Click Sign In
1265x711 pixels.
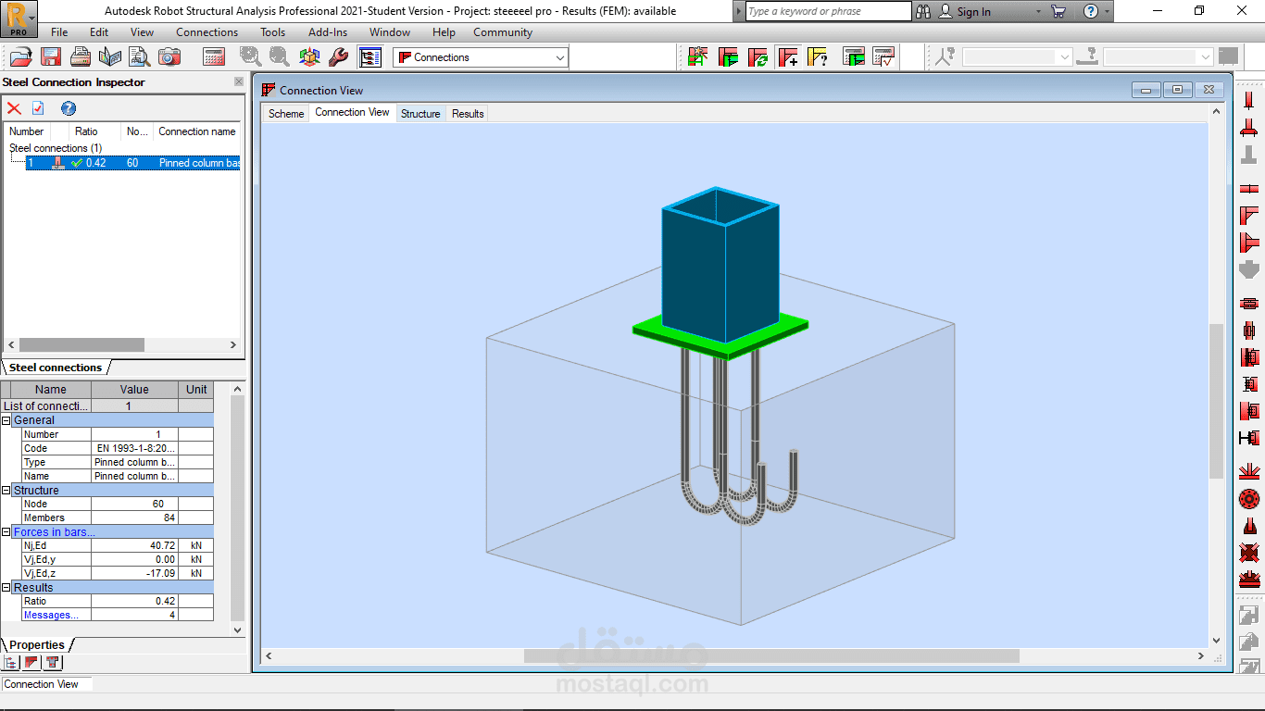(x=973, y=12)
